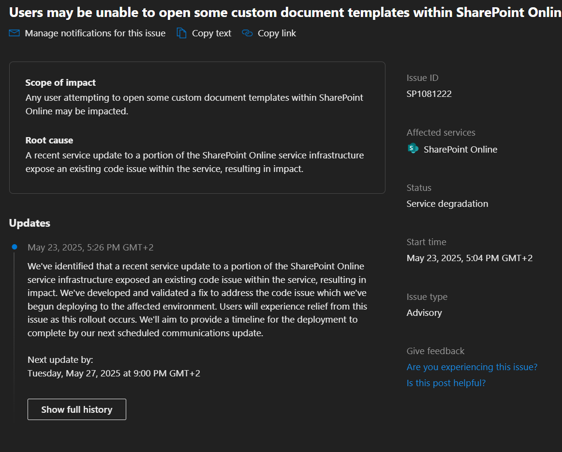
Task: Click the issue ID SP1081222
Action: tap(429, 94)
